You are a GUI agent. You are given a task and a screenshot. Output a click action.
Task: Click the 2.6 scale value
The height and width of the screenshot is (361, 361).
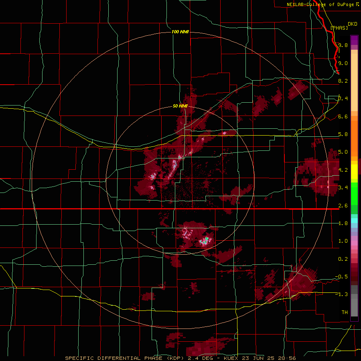(343, 206)
